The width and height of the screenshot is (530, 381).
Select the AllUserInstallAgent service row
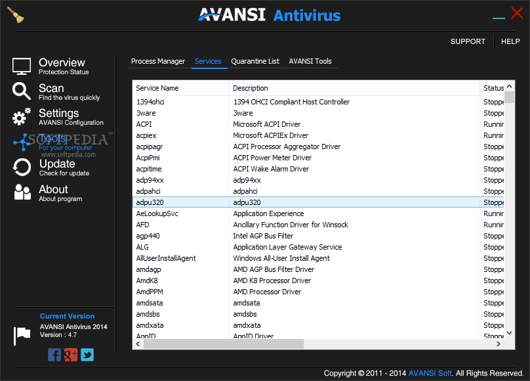318,258
